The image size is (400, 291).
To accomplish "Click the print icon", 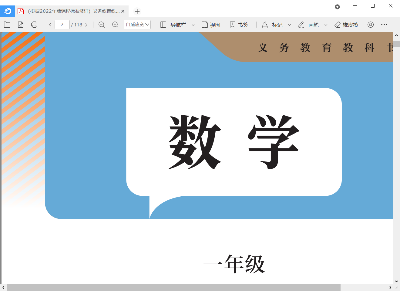I will [x=34, y=25].
